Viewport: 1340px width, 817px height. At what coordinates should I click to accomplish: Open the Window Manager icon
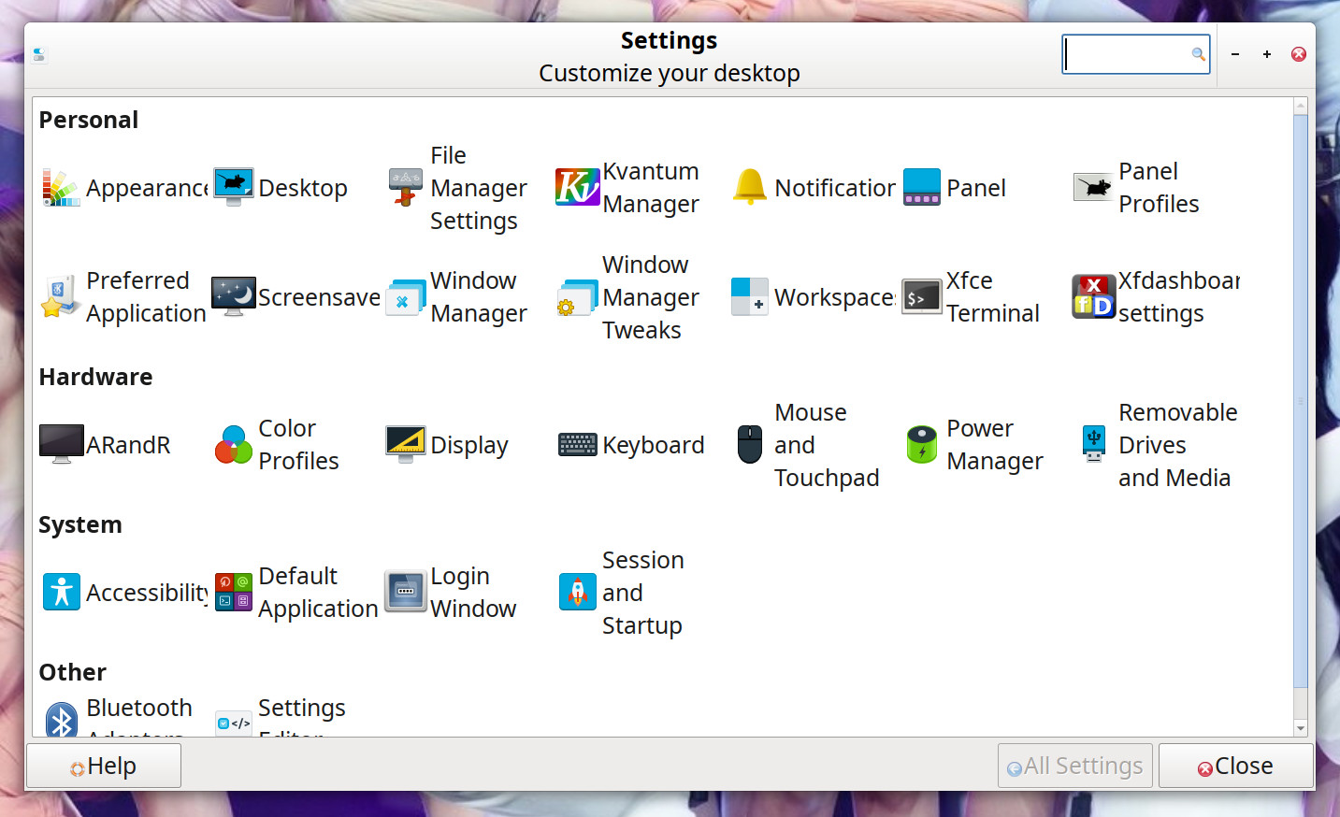(x=406, y=297)
